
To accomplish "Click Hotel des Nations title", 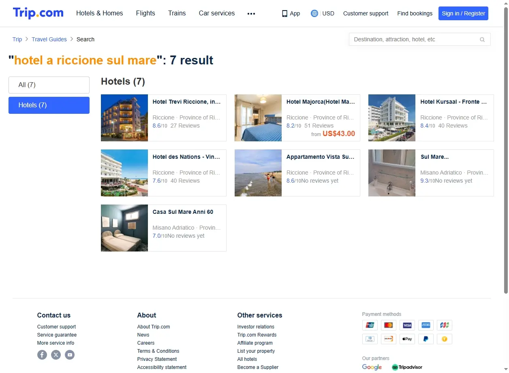I will 186,157.
